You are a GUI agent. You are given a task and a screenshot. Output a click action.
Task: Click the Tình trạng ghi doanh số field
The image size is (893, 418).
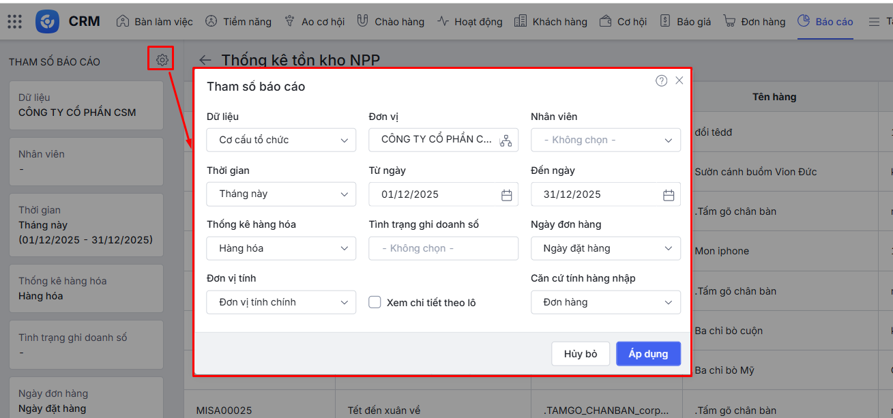pos(443,248)
